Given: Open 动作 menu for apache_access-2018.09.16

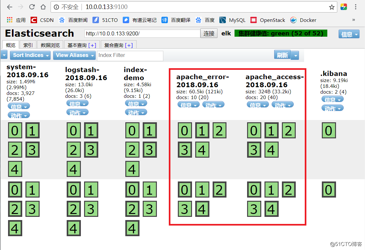Looking at the screenshot, I should coord(283,105).
